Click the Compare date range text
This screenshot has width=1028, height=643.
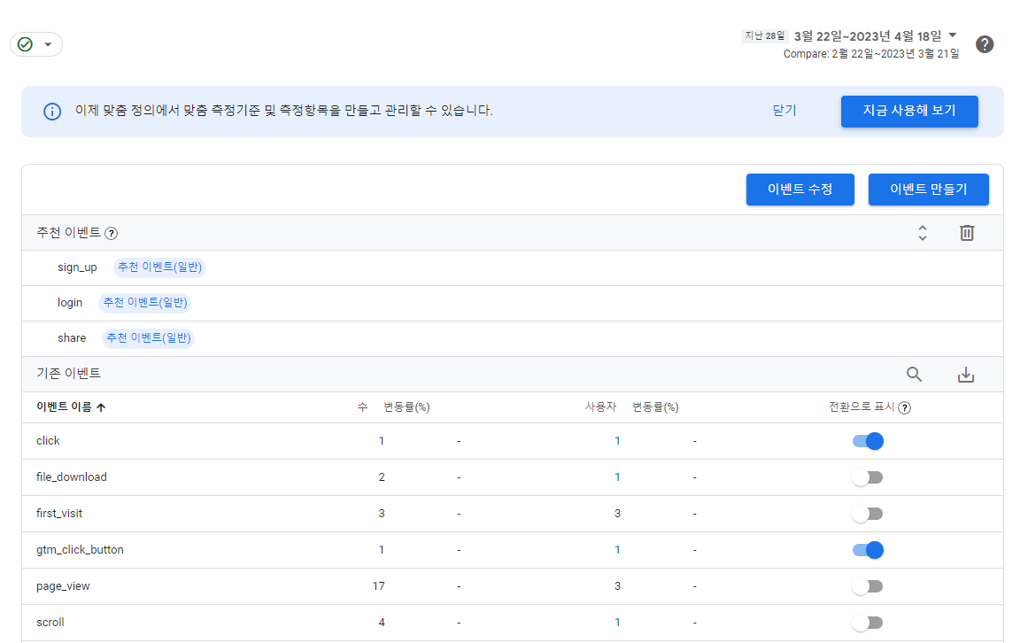(x=871, y=54)
